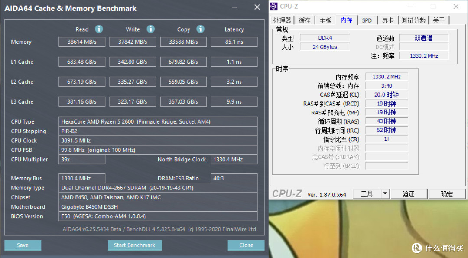Minimize the CPU-Z window
The height and width of the screenshot is (258, 468).
click(x=411, y=7)
